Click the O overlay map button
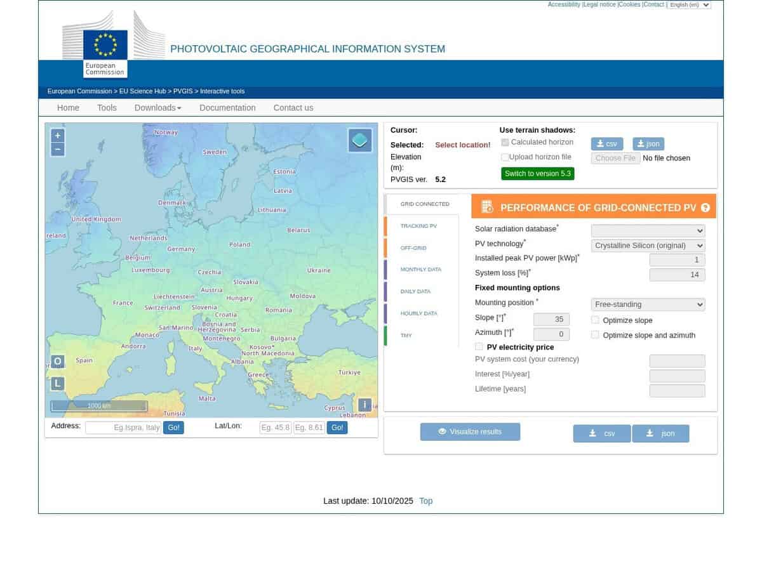Screen dimensions: 762x571 point(57,362)
